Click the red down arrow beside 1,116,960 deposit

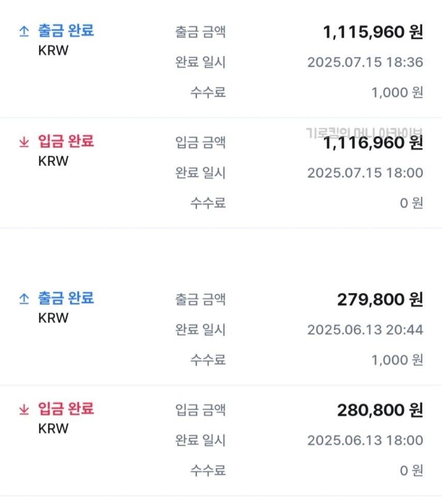coord(24,142)
